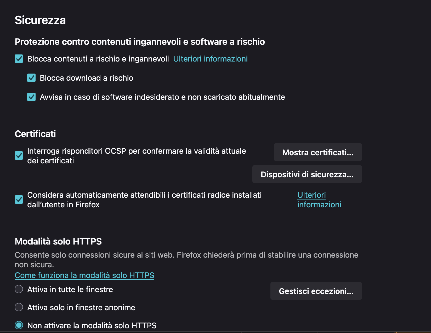Select Attiva in tutte le finestre radio button

click(x=19, y=289)
